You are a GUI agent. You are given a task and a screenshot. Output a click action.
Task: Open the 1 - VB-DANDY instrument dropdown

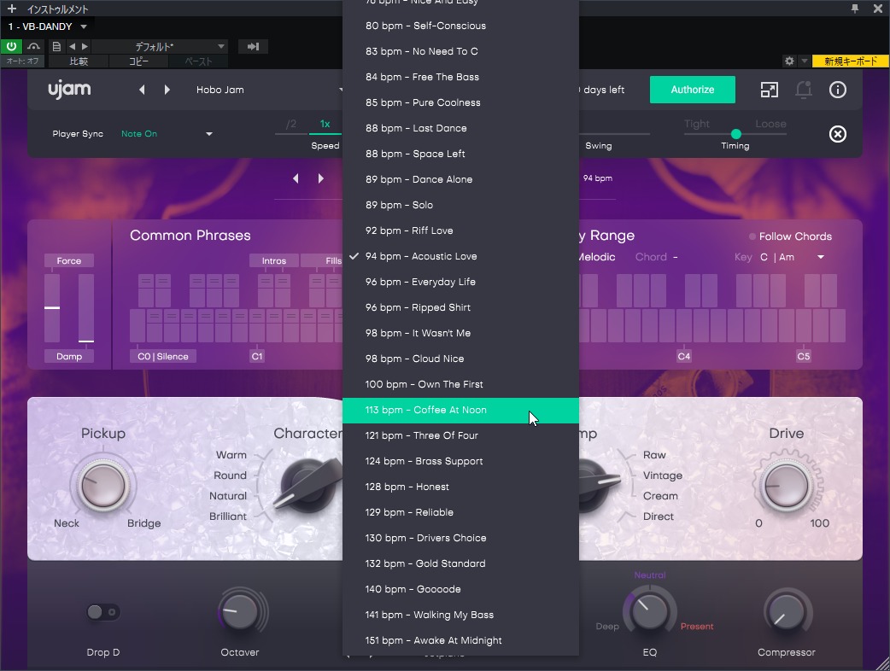coord(48,26)
